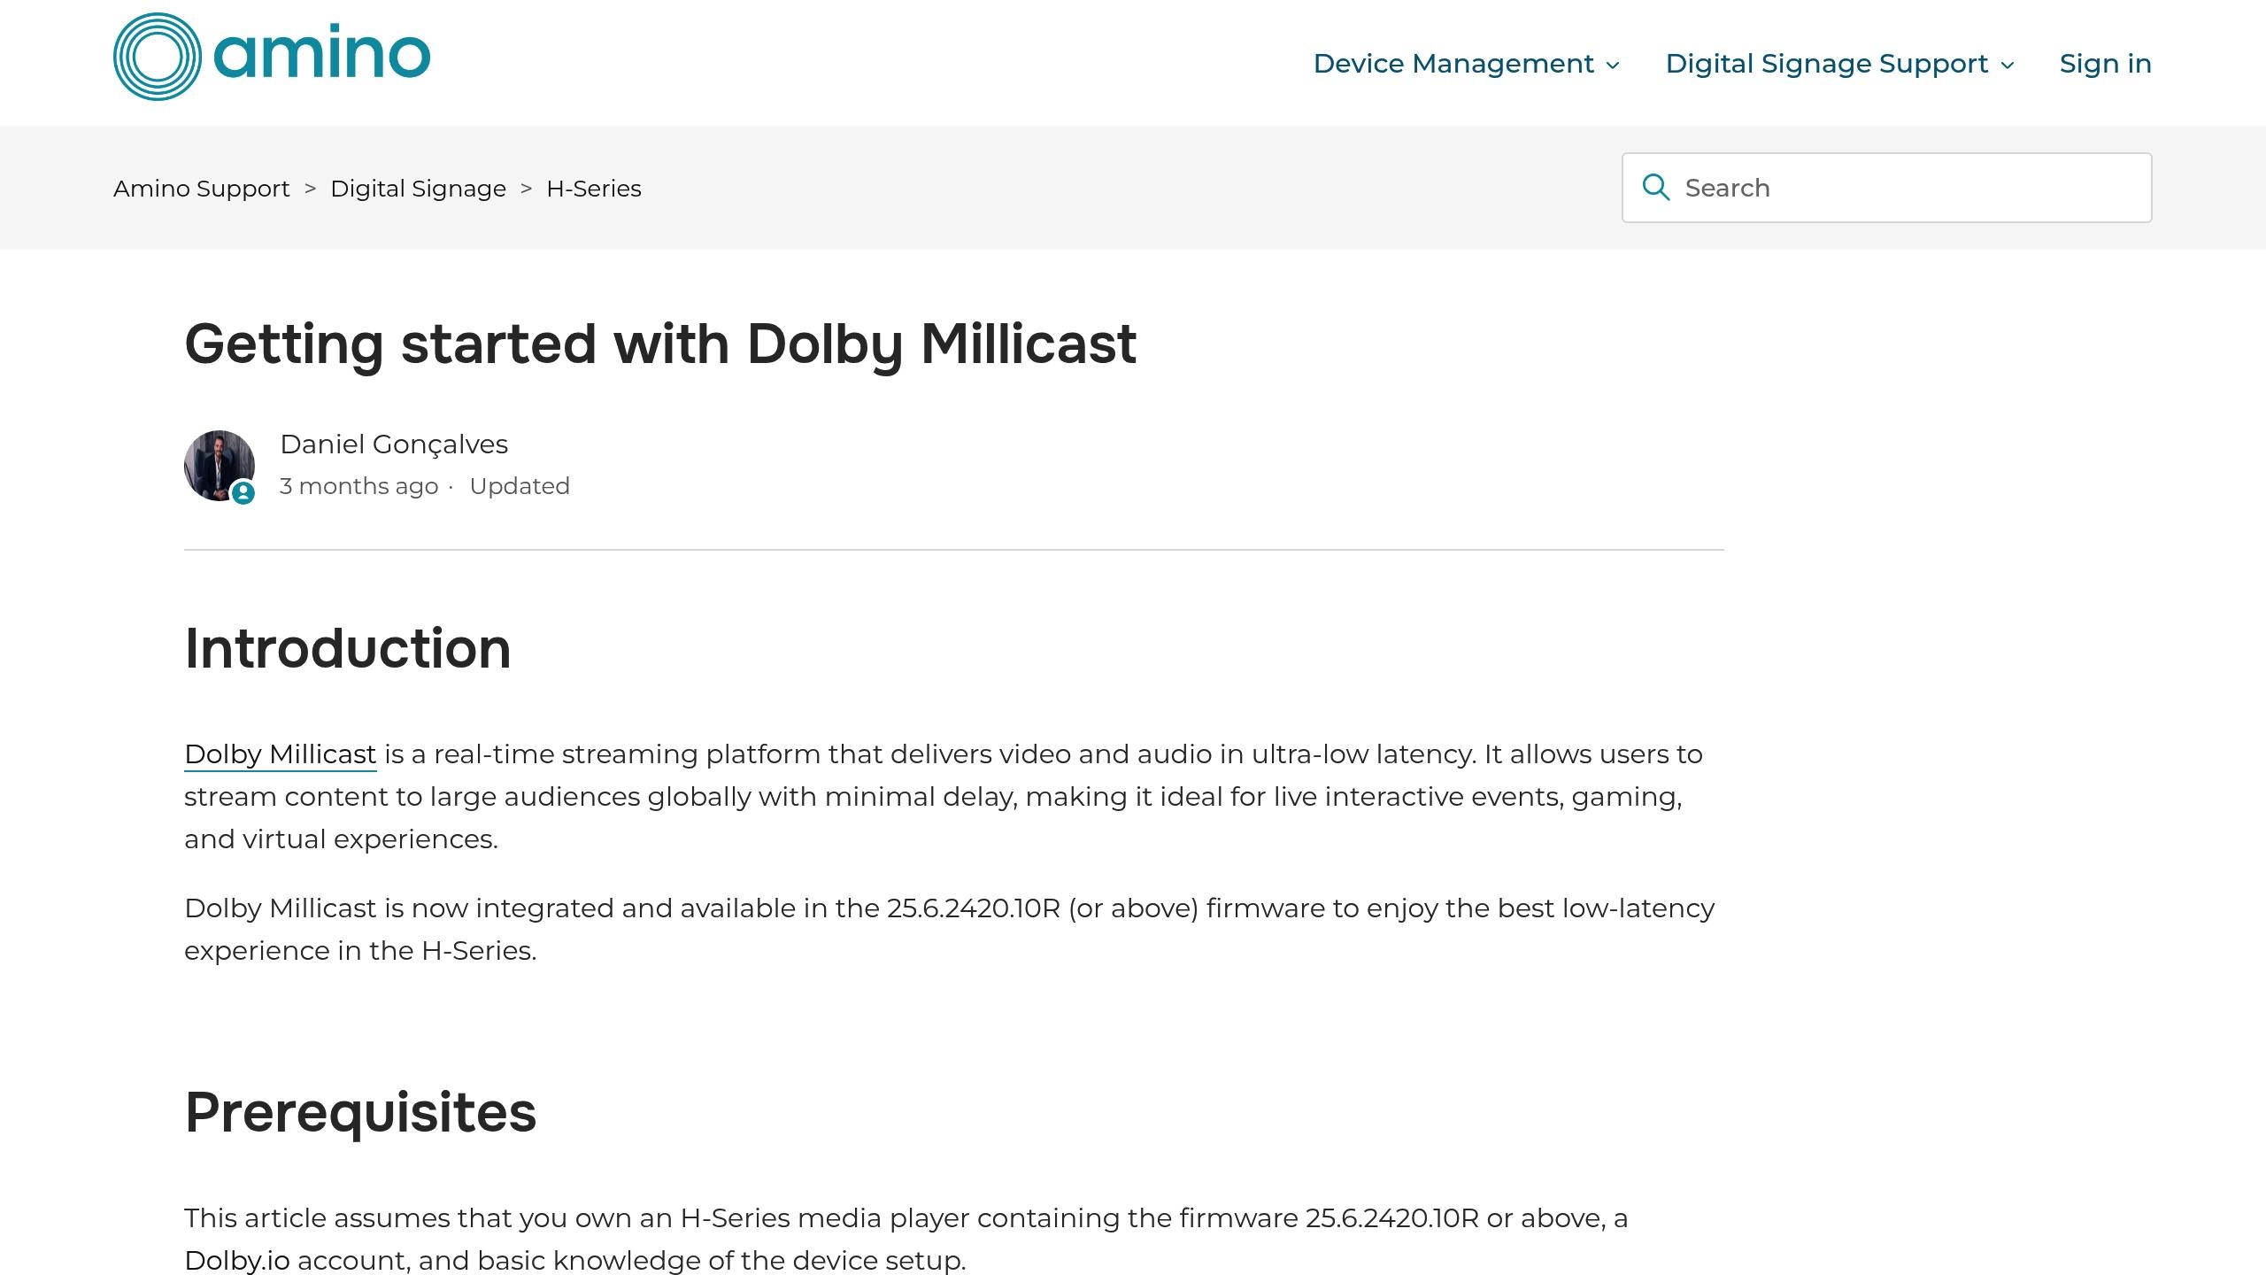Go to the Amino Support breadcrumb
The width and height of the screenshot is (2266, 1275).
click(x=202, y=189)
